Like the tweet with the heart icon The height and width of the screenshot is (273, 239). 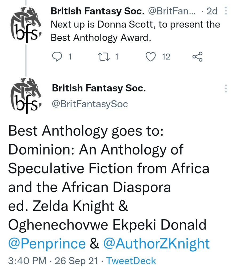pos(151,57)
